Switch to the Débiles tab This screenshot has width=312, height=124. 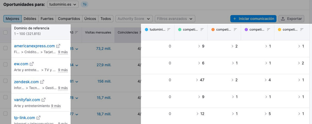point(30,19)
